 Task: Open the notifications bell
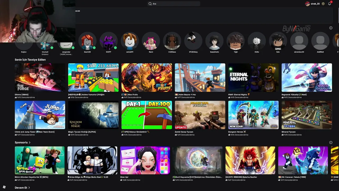click(329, 4)
